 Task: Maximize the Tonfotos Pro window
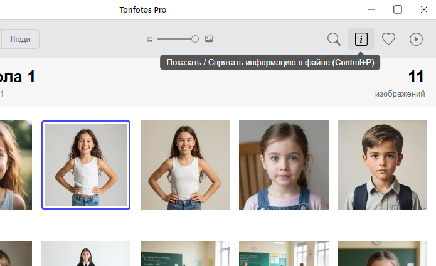pyautogui.click(x=398, y=9)
